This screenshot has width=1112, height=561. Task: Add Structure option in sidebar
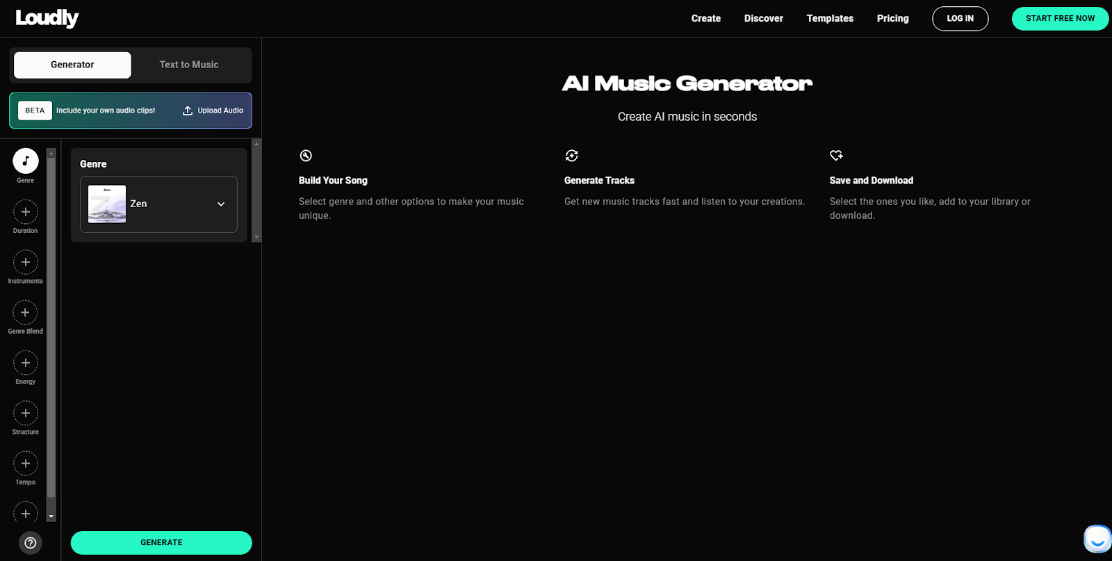click(26, 413)
